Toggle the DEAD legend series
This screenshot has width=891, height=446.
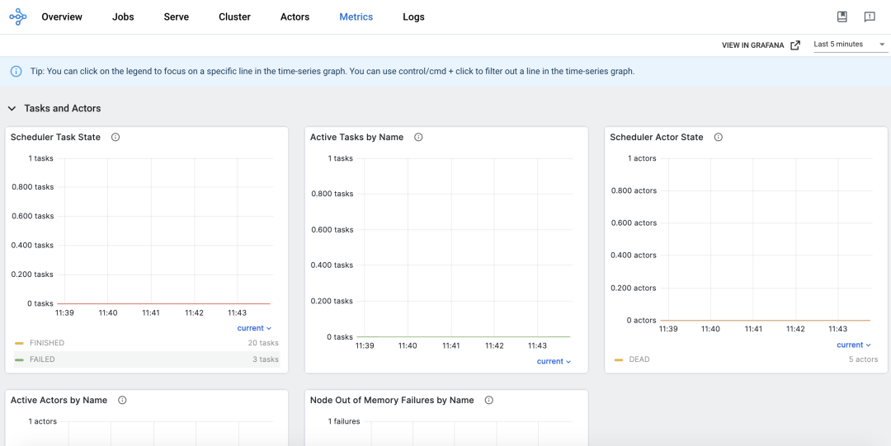coord(639,359)
